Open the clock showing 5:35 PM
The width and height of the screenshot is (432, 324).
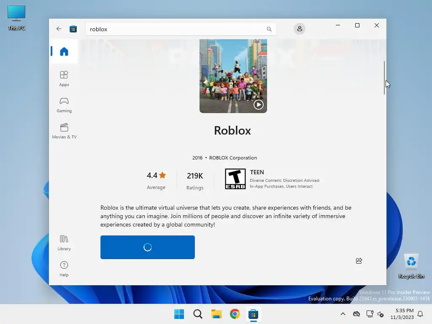[x=402, y=314]
